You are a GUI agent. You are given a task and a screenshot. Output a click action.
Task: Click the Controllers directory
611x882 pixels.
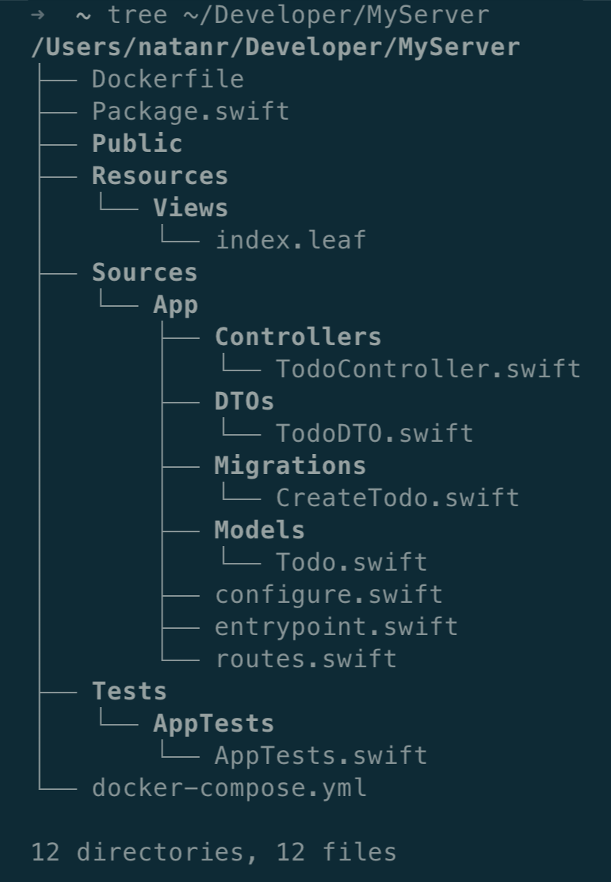[297, 337]
